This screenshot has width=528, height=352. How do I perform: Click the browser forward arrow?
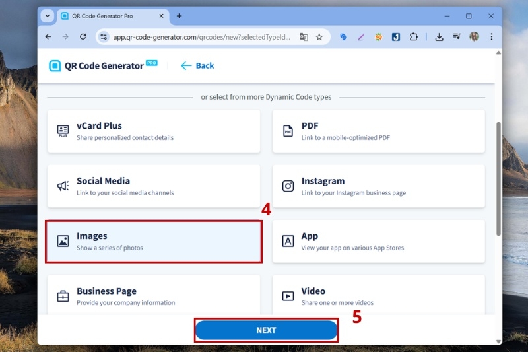point(65,37)
